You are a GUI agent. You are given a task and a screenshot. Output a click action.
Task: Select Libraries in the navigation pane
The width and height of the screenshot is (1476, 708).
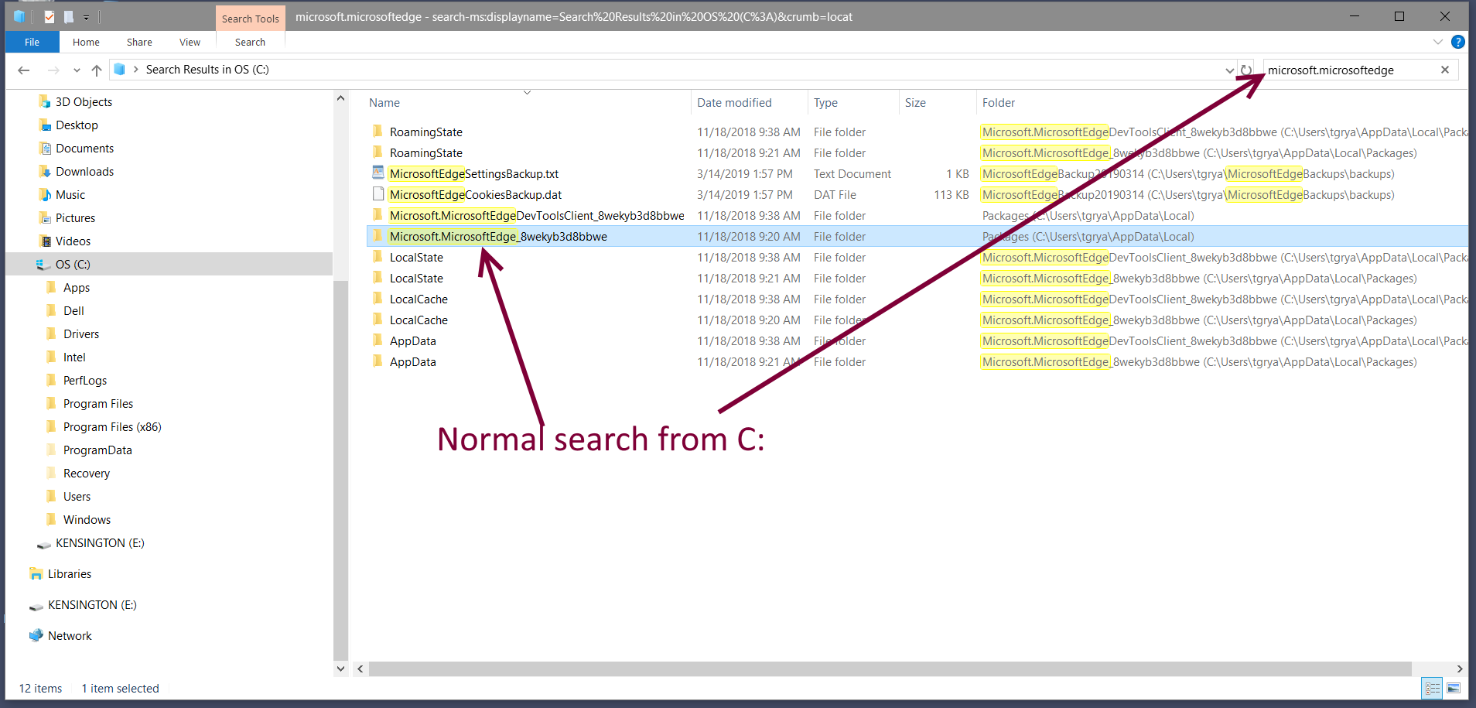[70, 574]
